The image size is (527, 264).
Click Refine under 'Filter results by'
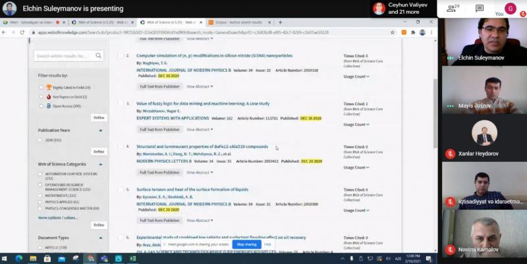pyautogui.click(x=99, y=118)
